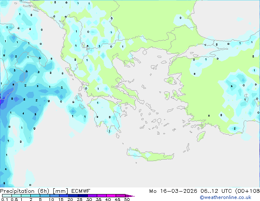Click the '16-03-2026' forecast date text
Screen dimensions: 260x201
click(x=178, y=191)
